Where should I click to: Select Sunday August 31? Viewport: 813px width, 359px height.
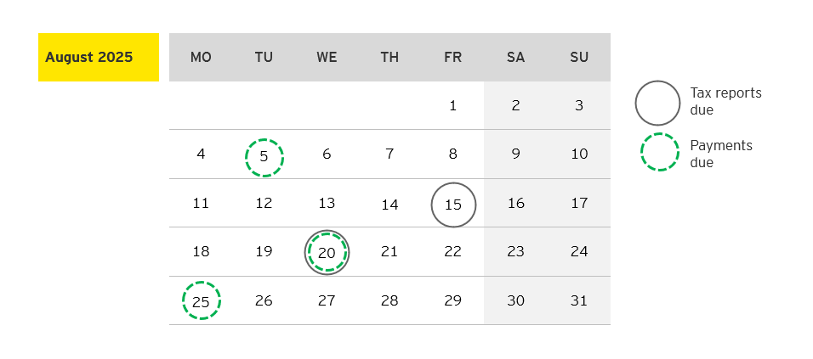[x=579, y=300]
